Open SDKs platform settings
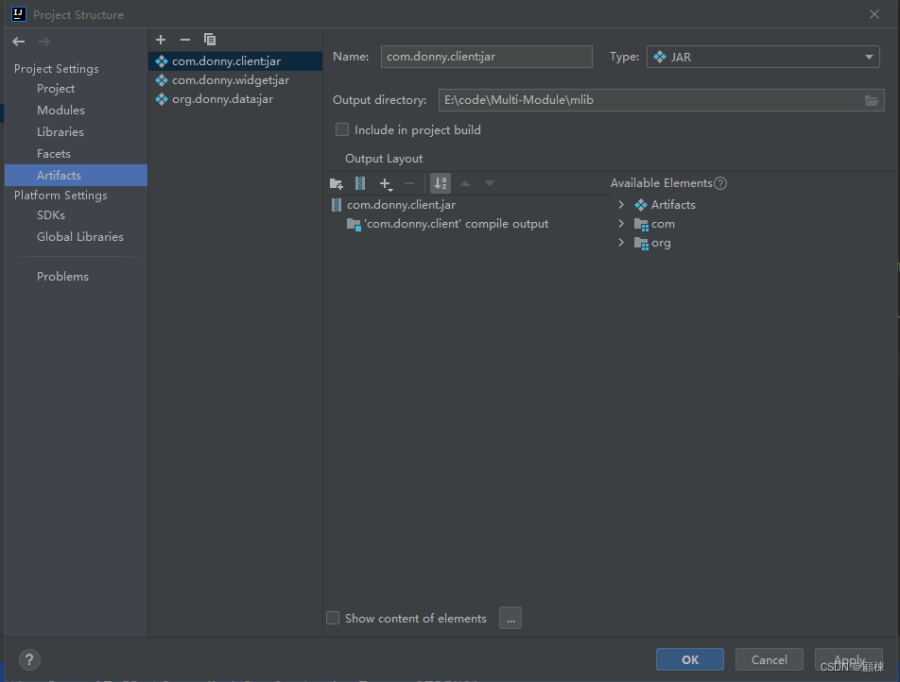 click(50, 215)
